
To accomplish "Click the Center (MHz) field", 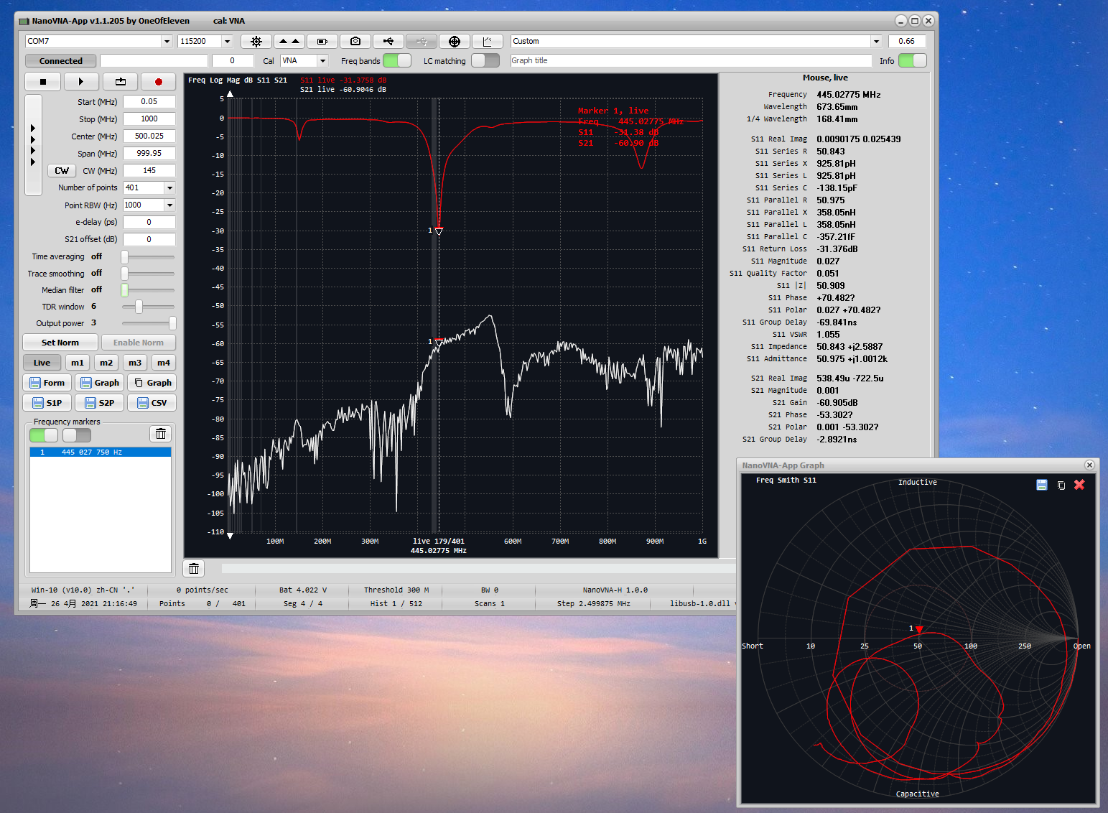I will click(149, 136).
